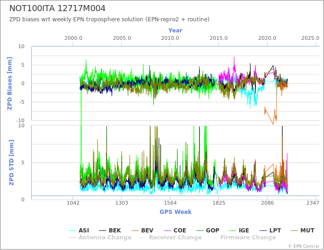This screenshot has width=324, height=250.
Task: Click GPS week 2347 tick label
Action: click(313, 203)
